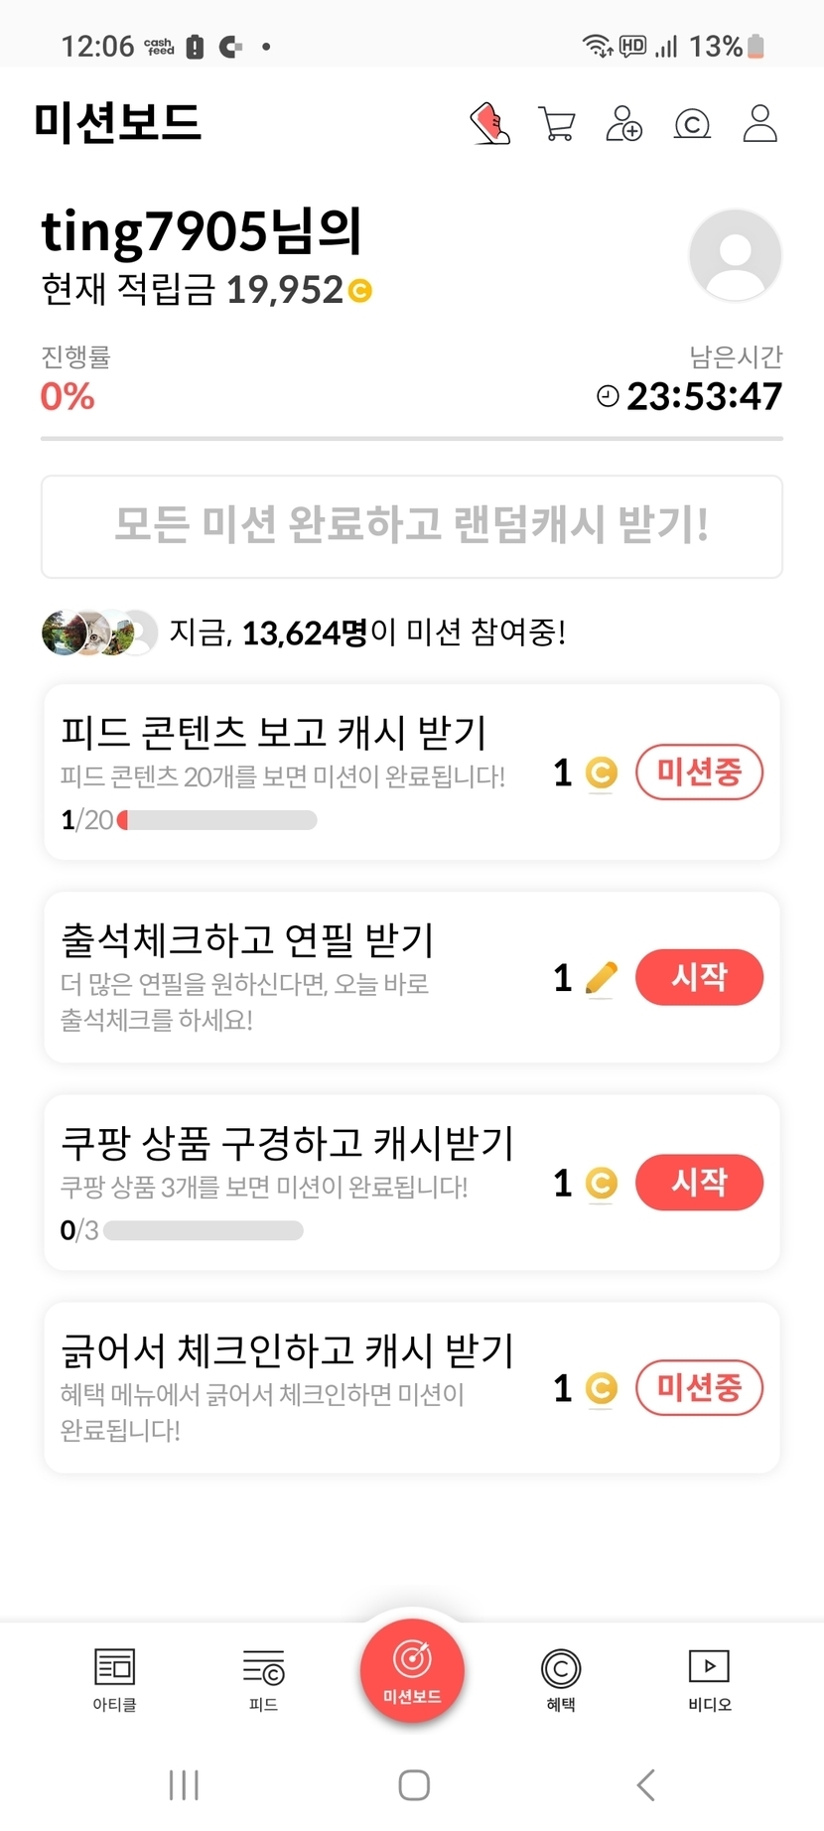Tap 미션중 button for feed content mission
824x1831 pixels.
[699, 772]
